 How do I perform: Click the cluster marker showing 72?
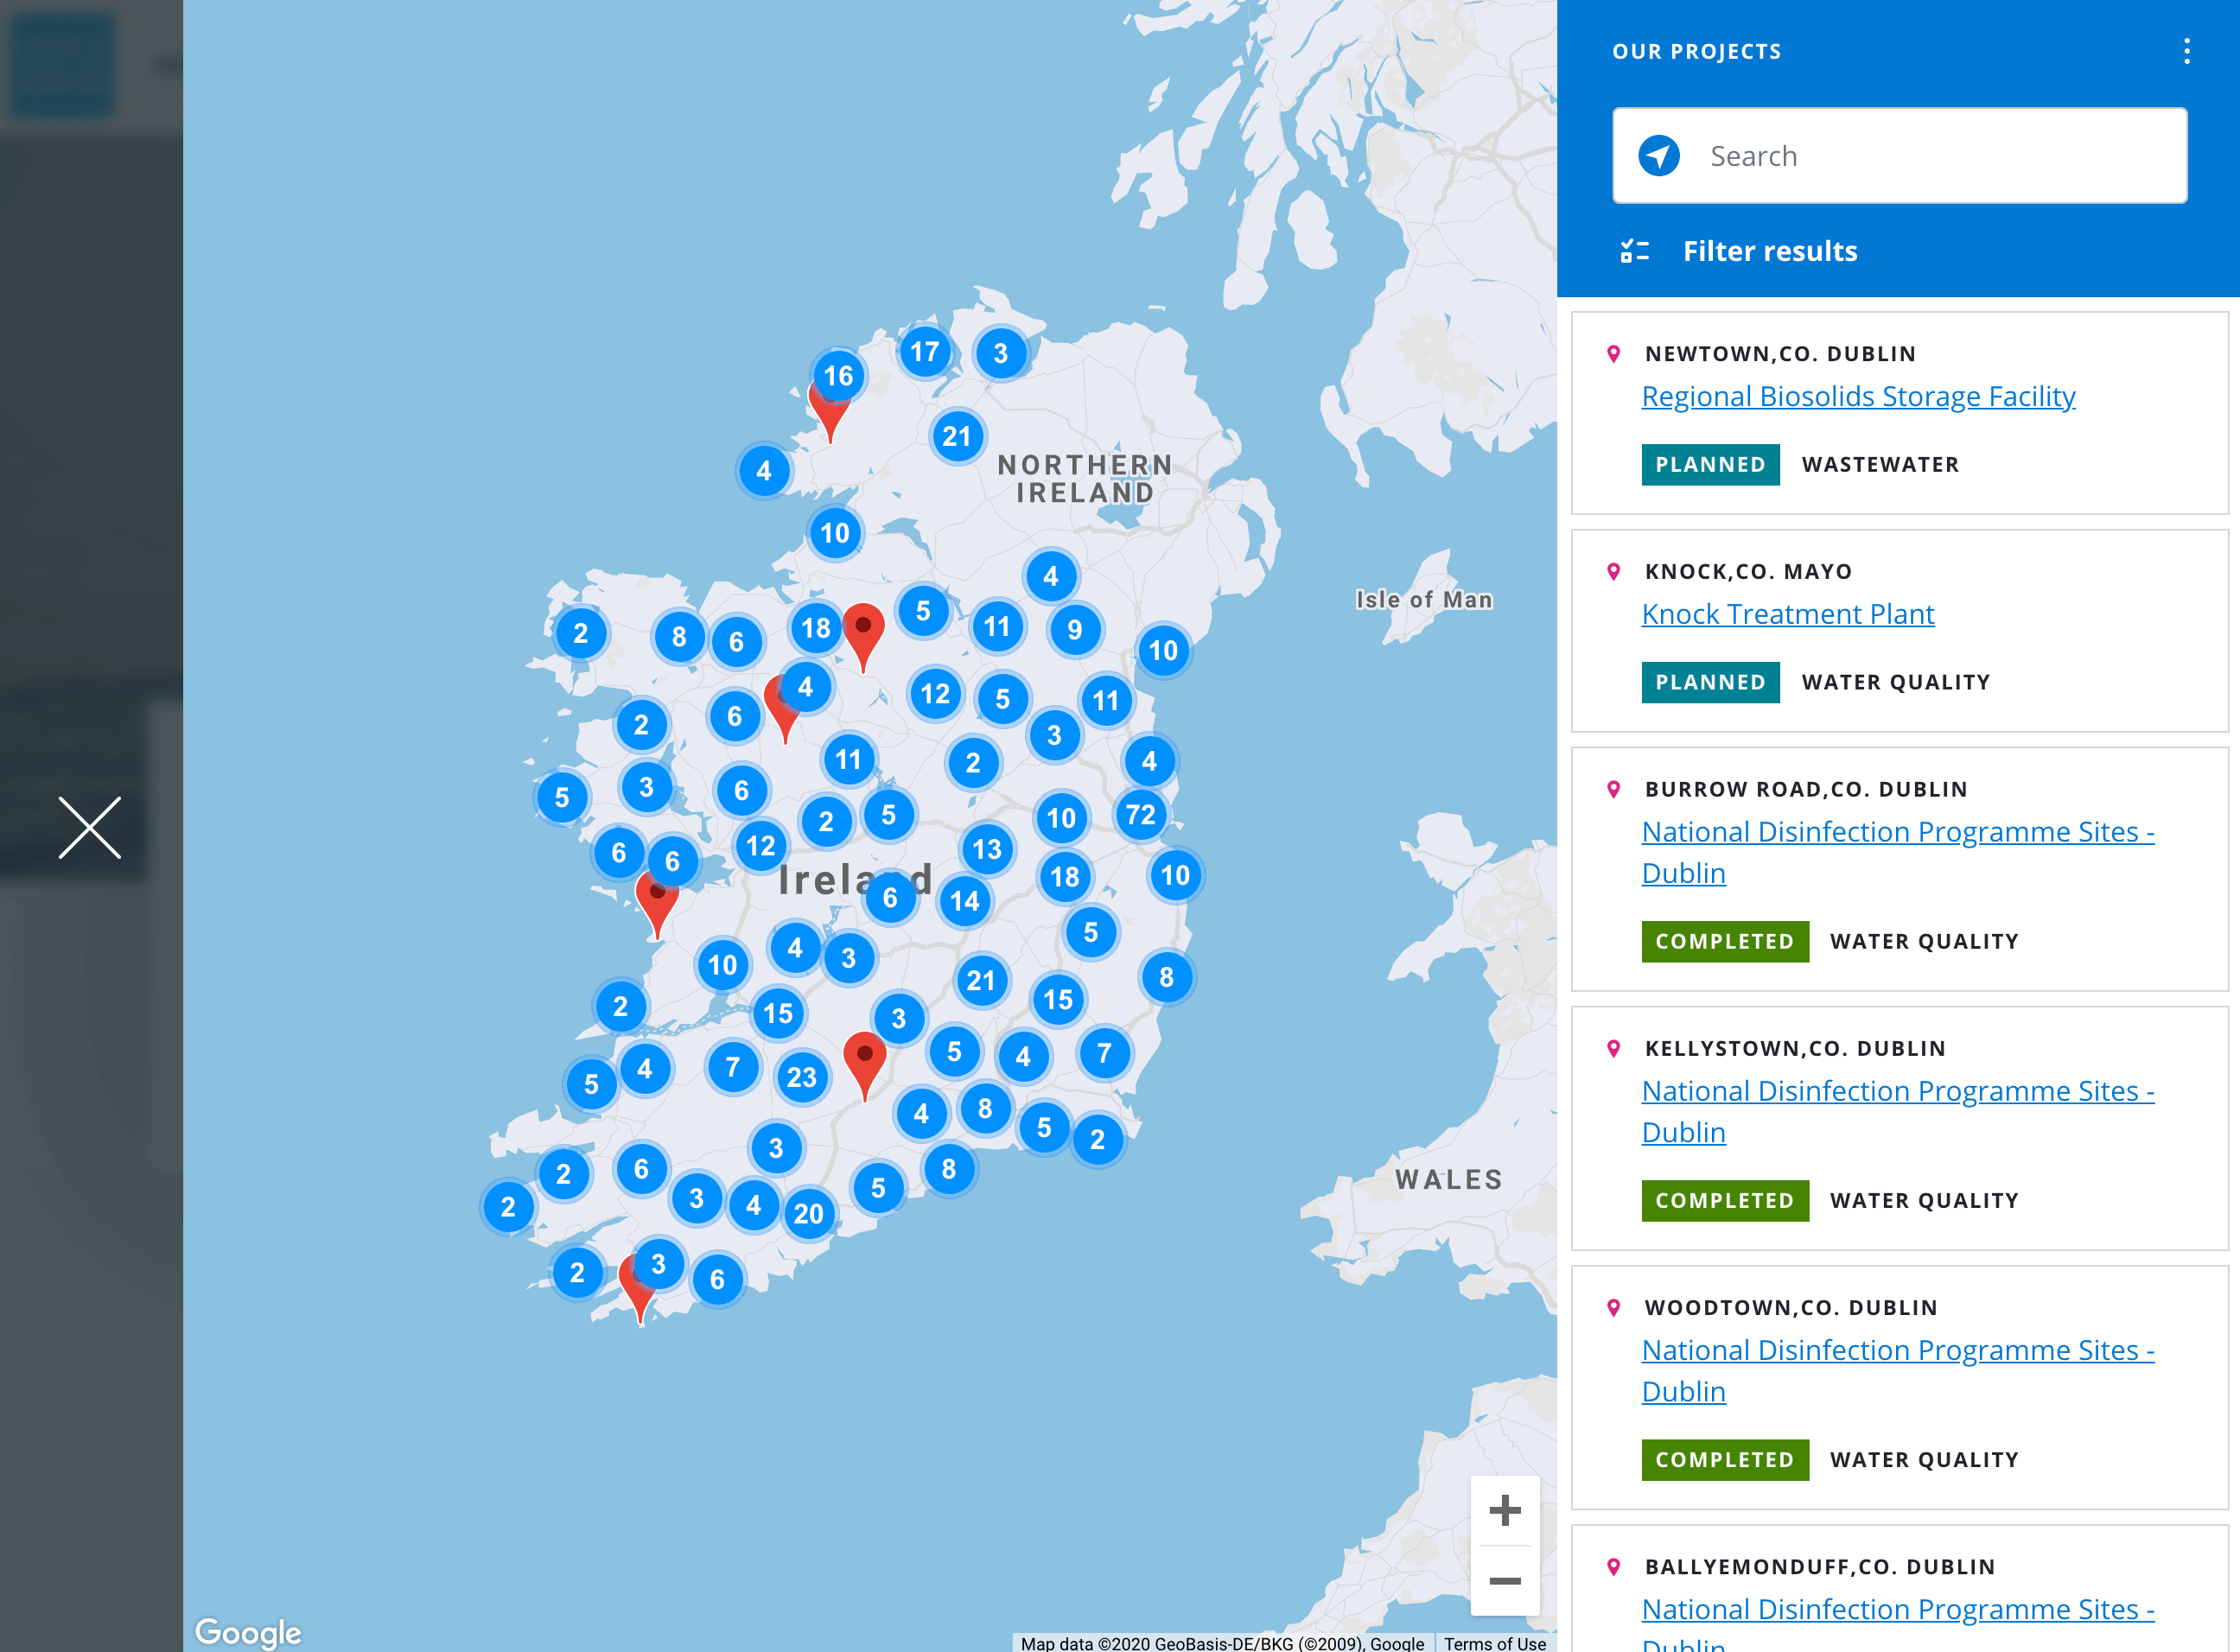click(1140, 815)
